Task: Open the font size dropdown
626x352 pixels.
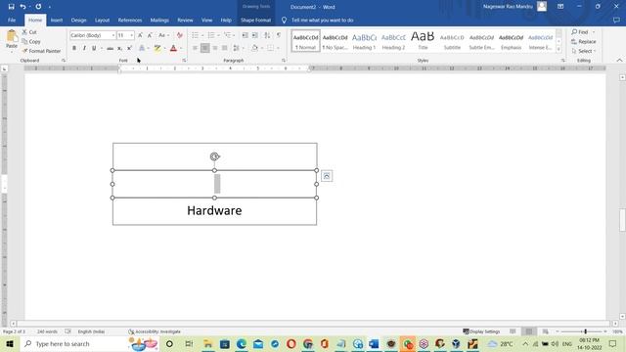Action: pos(132,35)
